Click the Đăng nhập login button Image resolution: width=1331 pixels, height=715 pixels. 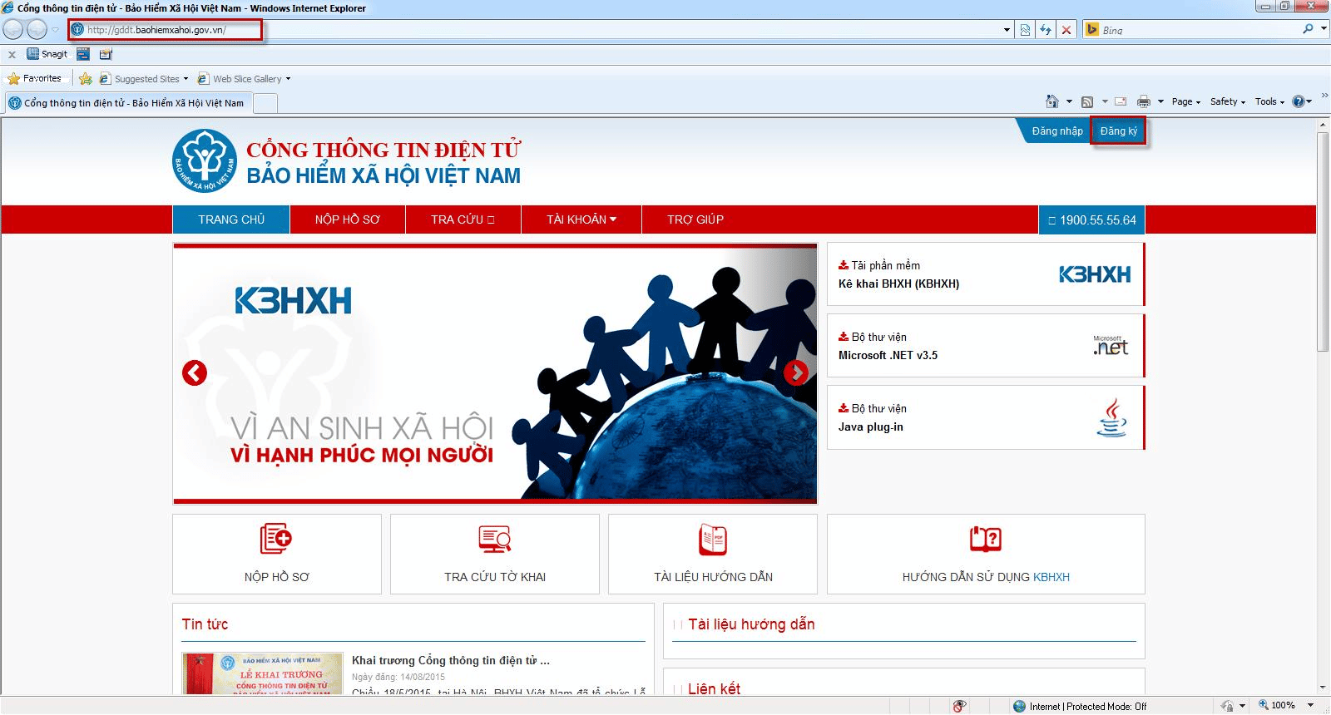pos(1057,131)
